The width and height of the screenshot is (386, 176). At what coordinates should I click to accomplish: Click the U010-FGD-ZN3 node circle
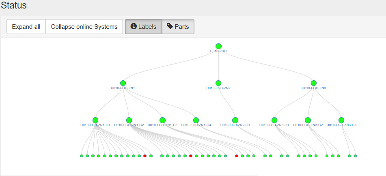[x=314, y=83]
